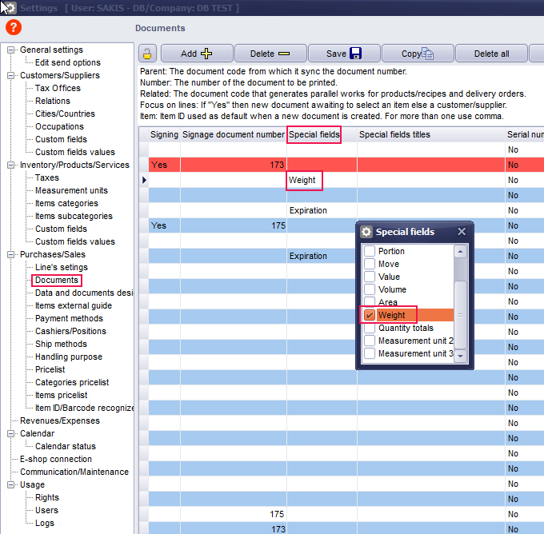Click the Save floppy disk button
Image resolution: width=544 pixels, height=534 pixels.
pos(343,54)
